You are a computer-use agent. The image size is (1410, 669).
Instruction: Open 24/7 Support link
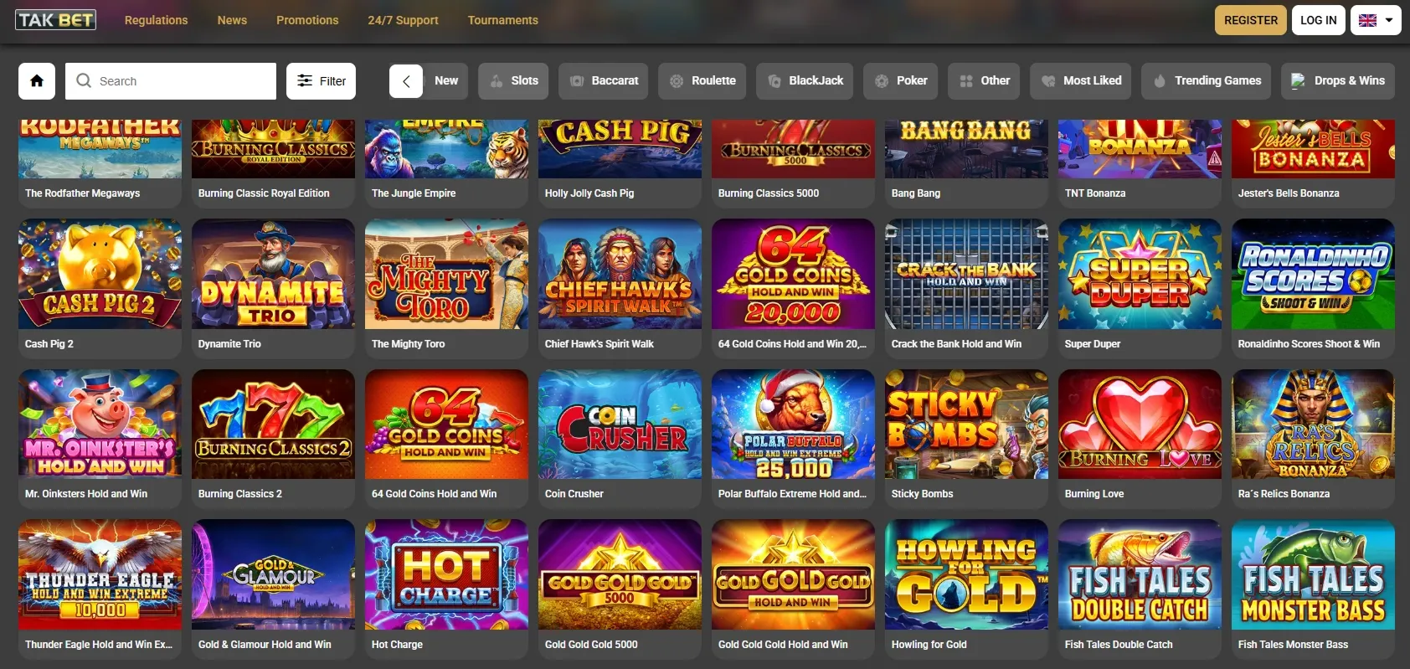pos(403,20)
